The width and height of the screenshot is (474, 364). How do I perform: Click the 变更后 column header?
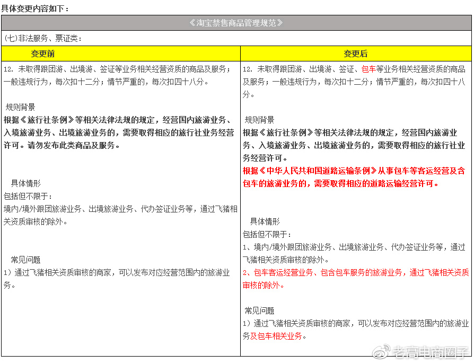click(355, 54)
